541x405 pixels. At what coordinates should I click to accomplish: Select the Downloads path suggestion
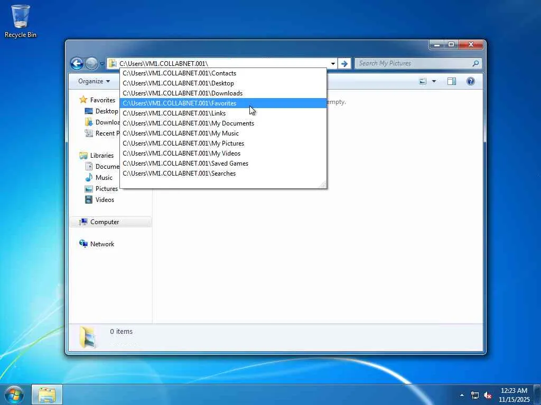223,93
